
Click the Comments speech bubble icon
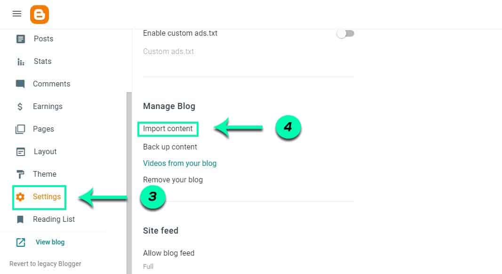click(20, 84)
